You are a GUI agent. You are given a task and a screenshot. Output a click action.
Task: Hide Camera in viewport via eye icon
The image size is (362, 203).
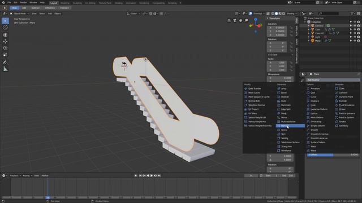[x=355, y=25]
